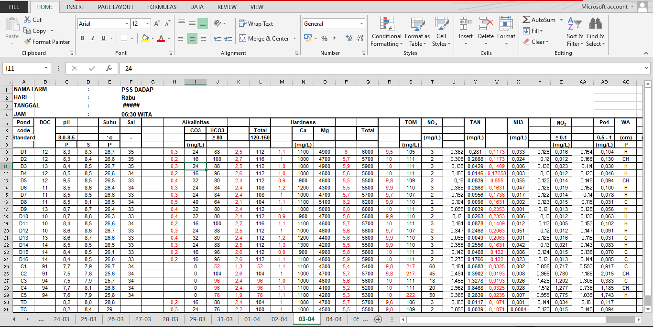Click into the formula bar showing 24
Image resolution: width=653 pixels, height=327 pixels.
click(x=335, y=69)
